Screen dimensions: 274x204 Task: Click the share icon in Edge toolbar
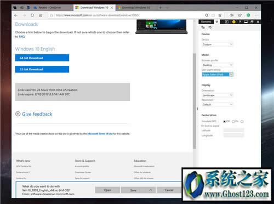(x=240, y=15)
